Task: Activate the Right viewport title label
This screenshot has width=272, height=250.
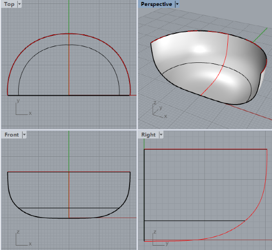Action: tap(148, 135)
